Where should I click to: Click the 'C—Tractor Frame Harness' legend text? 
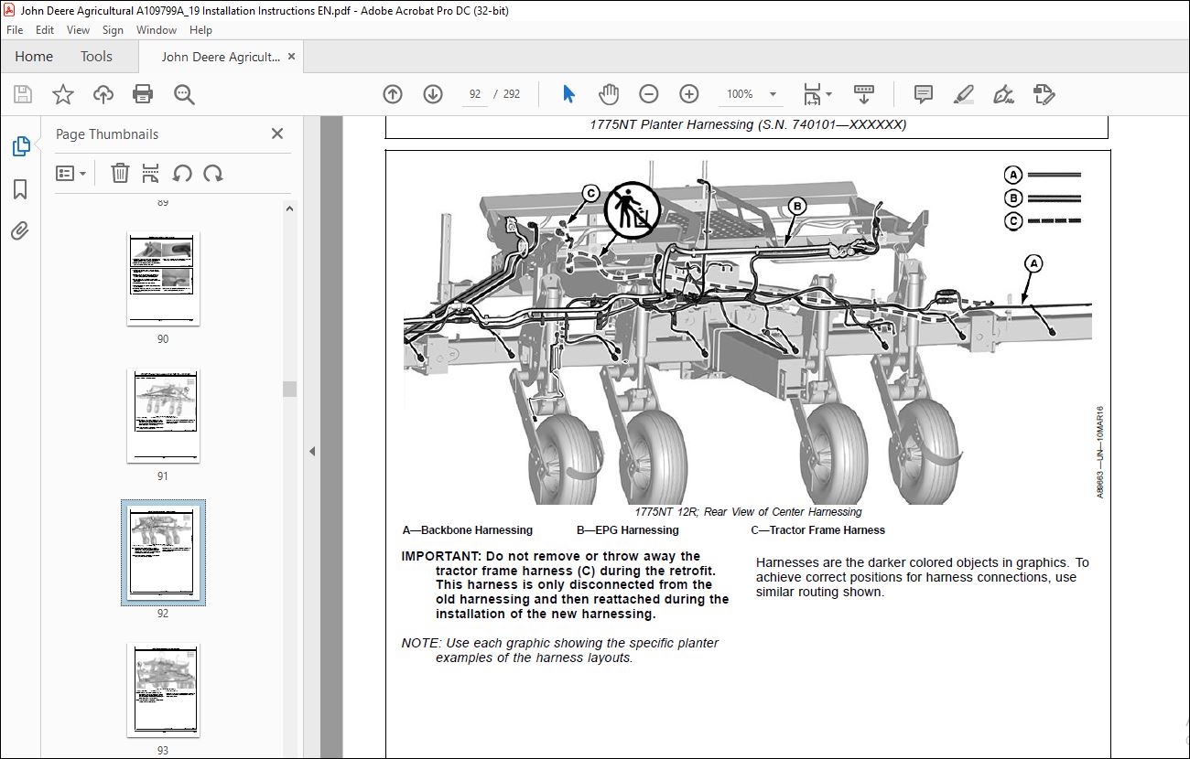[818, 530]
